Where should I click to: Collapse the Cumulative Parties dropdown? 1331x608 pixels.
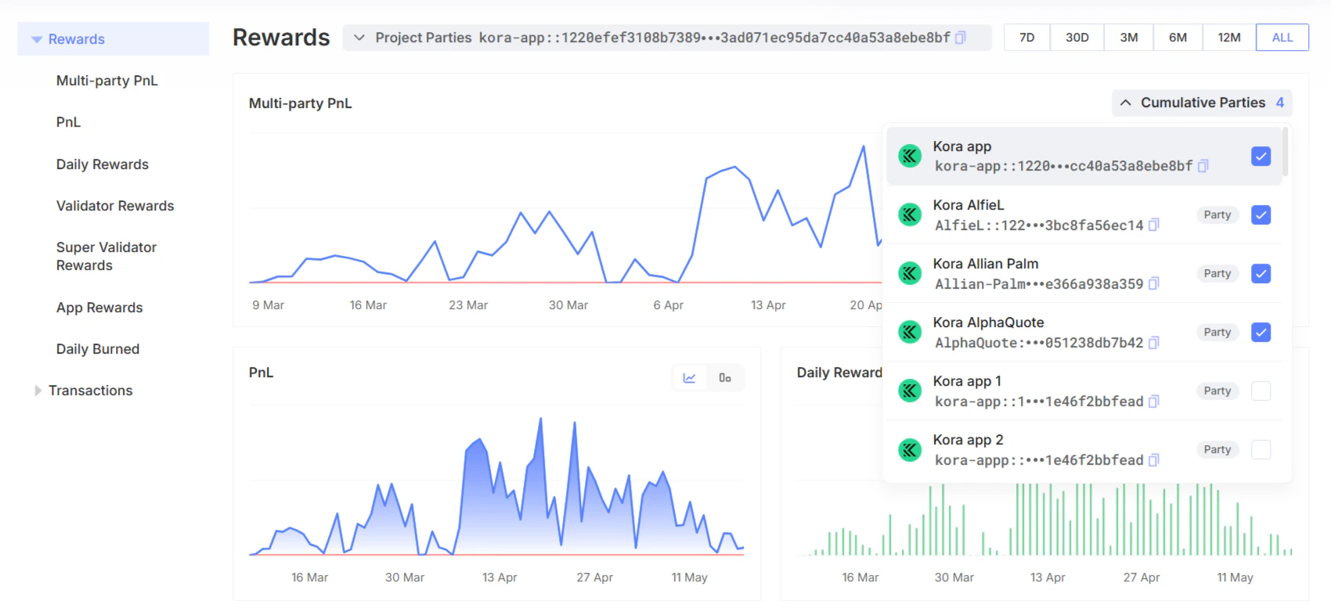tap(1202, 103)
